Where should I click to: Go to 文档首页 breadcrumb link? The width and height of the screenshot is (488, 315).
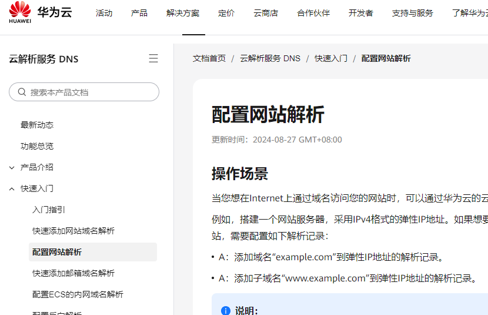click(x=209, y=58)
